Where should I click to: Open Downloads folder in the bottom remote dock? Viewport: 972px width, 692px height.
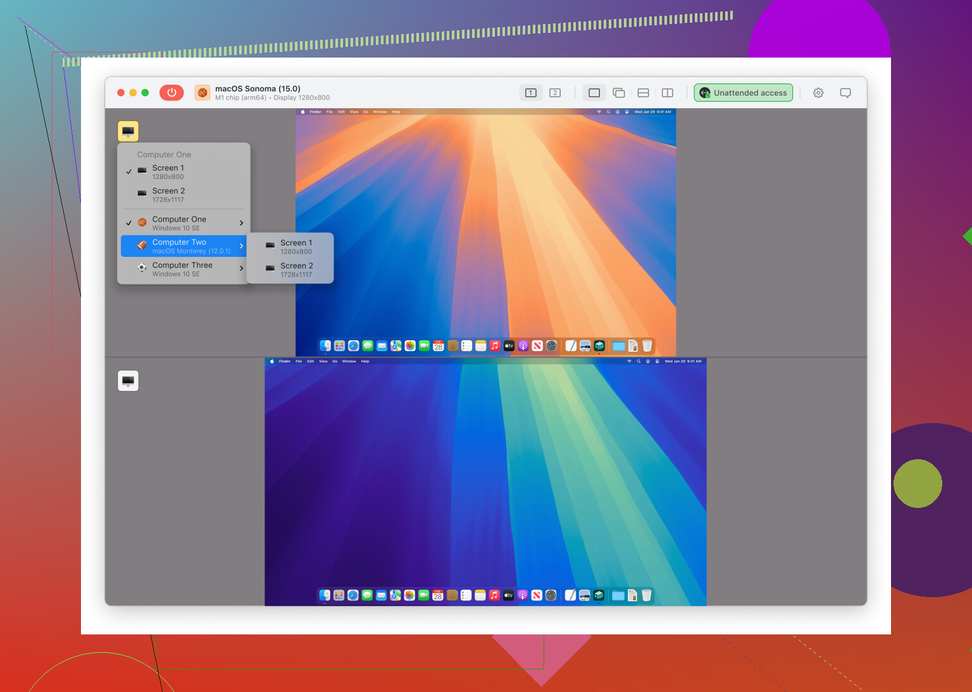pos(618,595)
